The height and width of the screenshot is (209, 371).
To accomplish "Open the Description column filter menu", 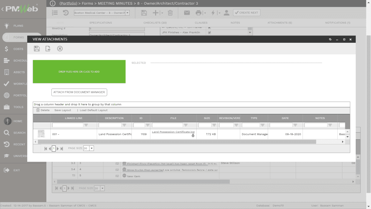I will point(124,125).
